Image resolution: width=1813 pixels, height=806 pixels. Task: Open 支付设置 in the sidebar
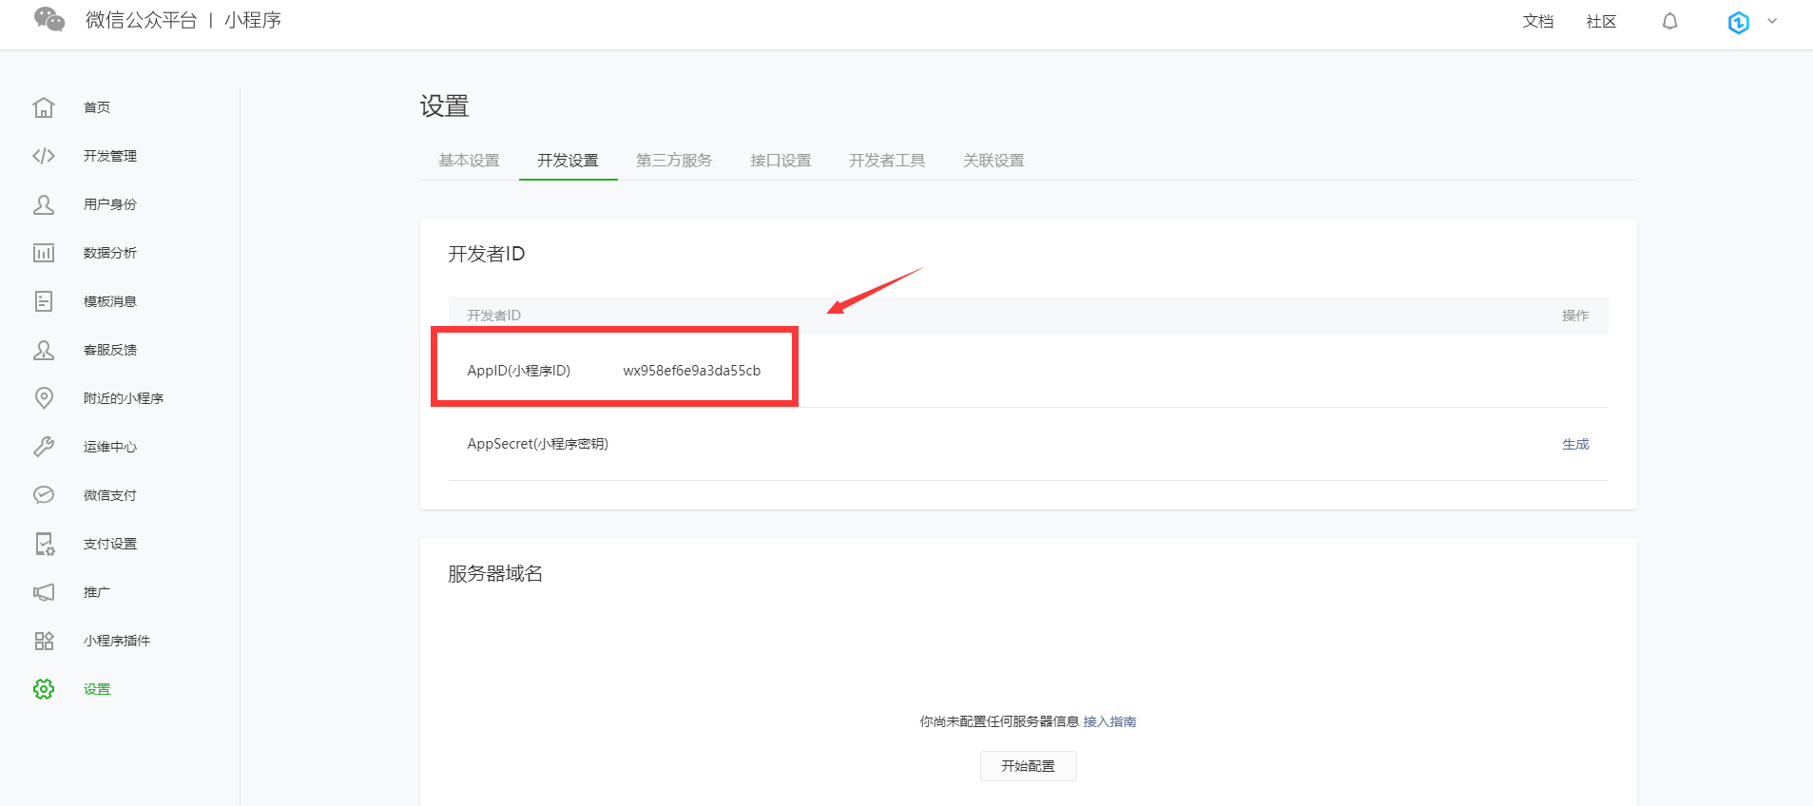tap(110, 544)
